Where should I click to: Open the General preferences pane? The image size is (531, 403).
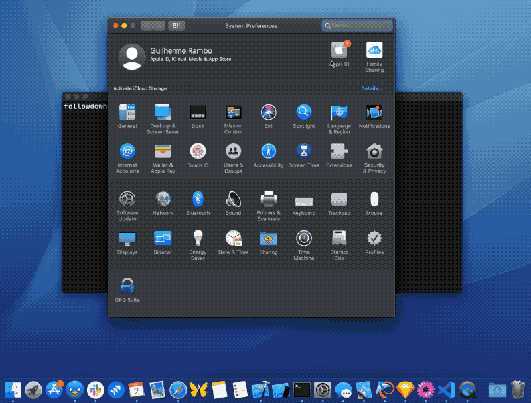127,112
